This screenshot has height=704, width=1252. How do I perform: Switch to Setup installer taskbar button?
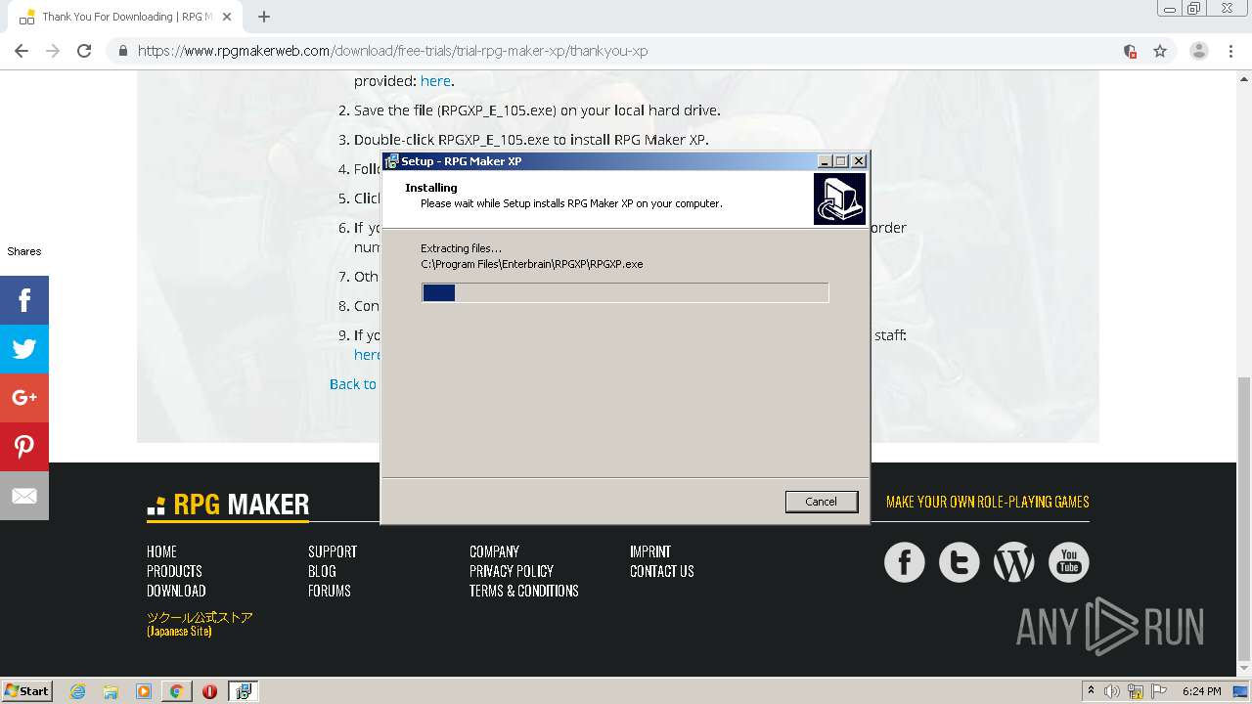(243, 691)
